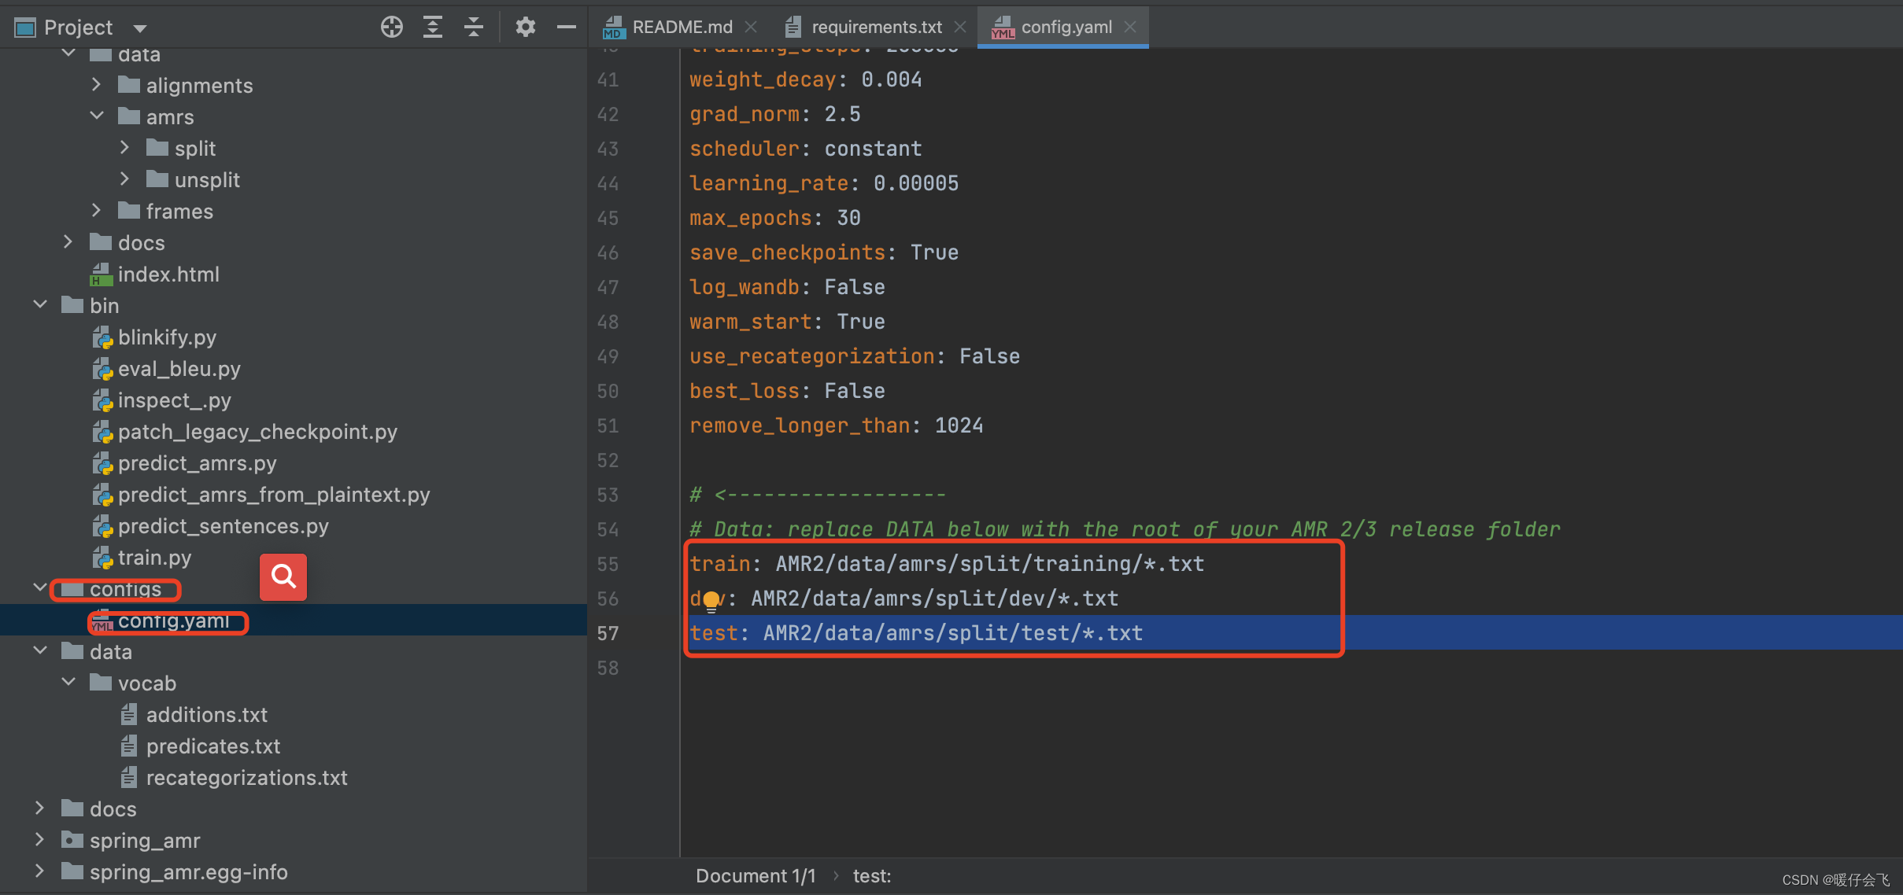Open the Project view dropdown
The image size is (1903, 895).
pos(140,28)
